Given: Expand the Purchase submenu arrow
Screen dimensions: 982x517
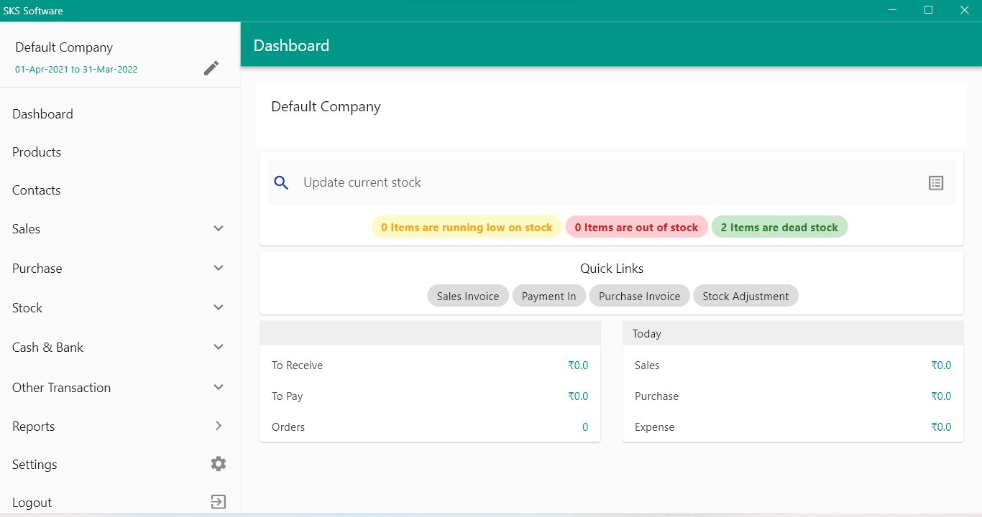Looking at the screenshot, I should [x=219, y=268].
